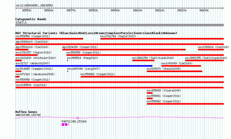
Task: Select esv2421630 (Altshuler2010) variant label
Action: click(x=36, y=58)
